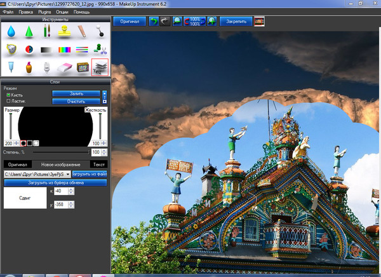Viewport: 381px width, 277px height.
Task: Open the image preview thumbnail in toolbar
Action: [x=259, y=22]
